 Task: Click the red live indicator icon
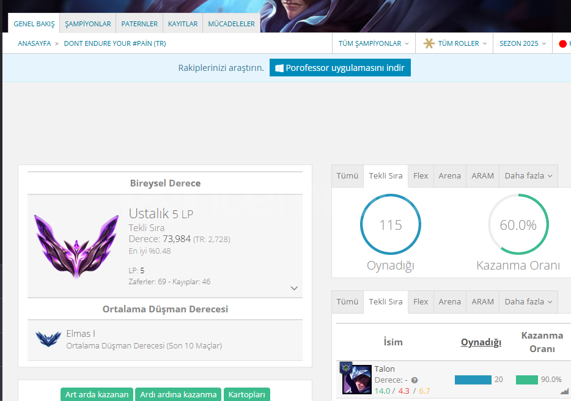[x=562, y=43]
